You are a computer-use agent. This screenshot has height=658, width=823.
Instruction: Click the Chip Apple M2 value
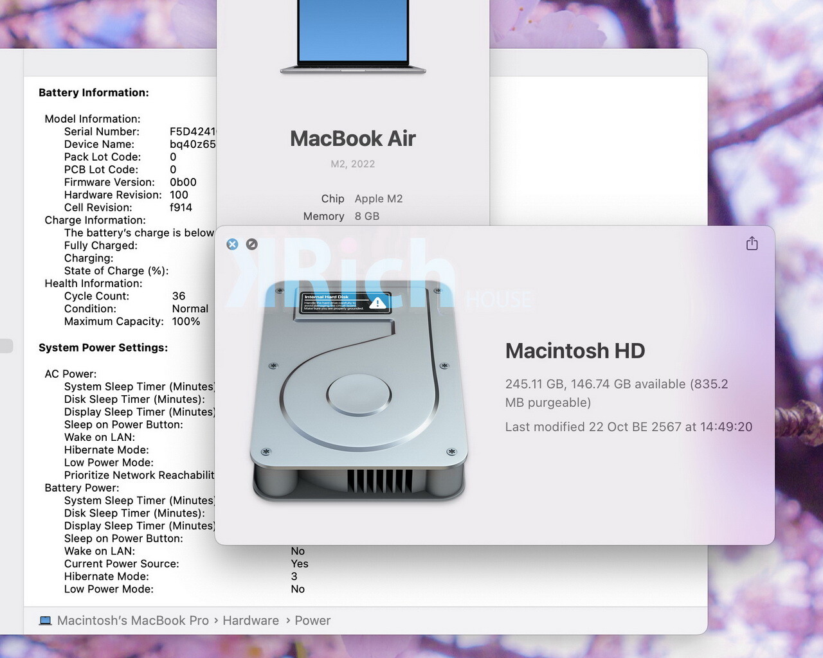tap(379, 199)
